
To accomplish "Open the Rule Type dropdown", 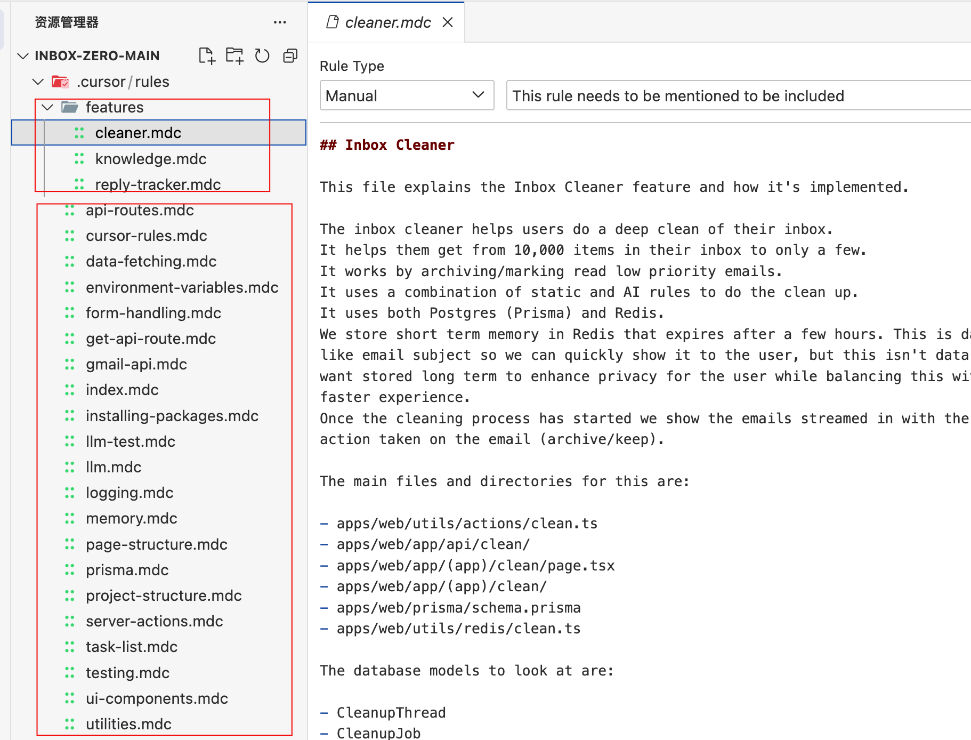I will [x=407, y=95].
